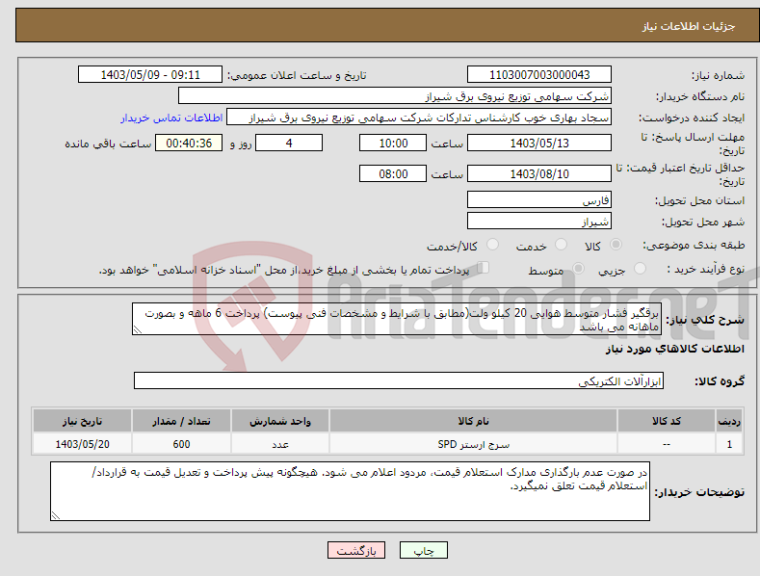Click the announcement date field 1403/05/09 - 09:11
760x576 pixels.
click(149, 75)
